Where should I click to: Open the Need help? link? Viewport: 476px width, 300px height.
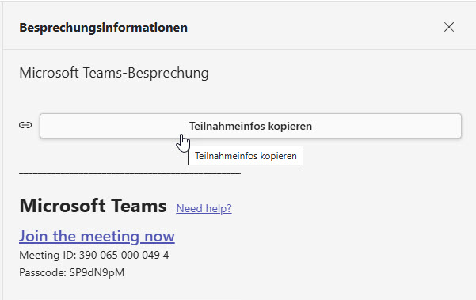(204, 208)
